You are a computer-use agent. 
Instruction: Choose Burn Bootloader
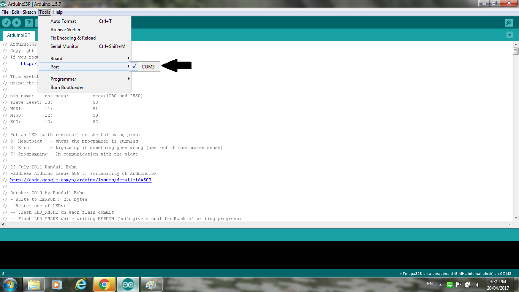click(x=84, y=87)
